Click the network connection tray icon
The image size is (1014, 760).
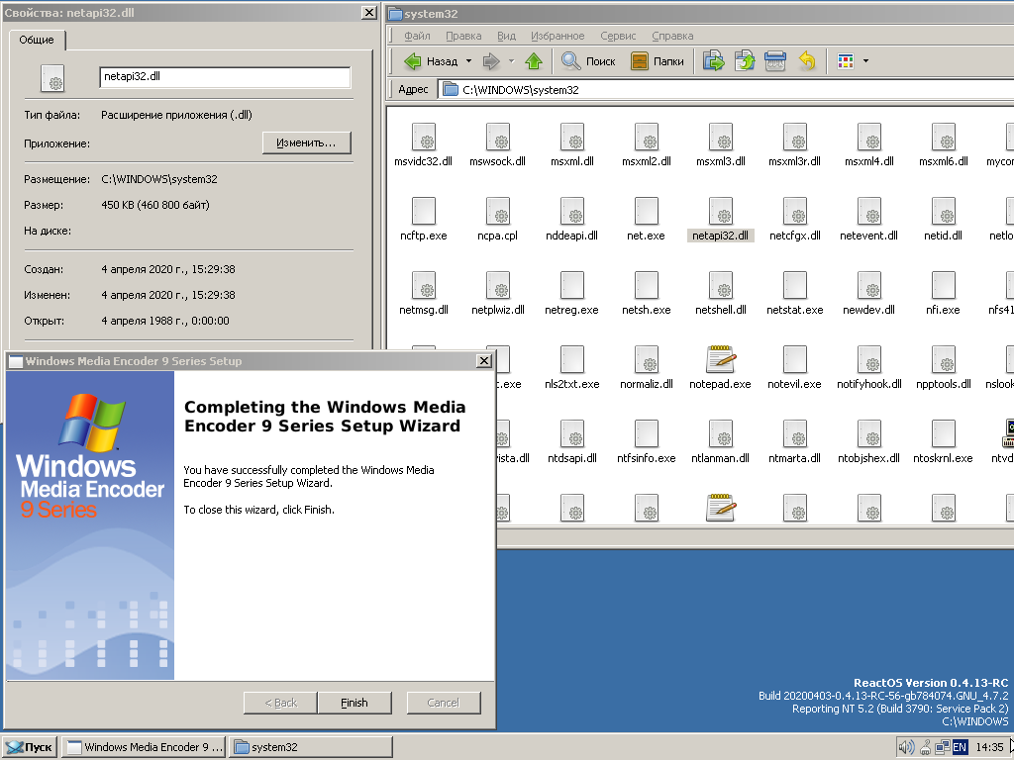click(x=943, y=748)
